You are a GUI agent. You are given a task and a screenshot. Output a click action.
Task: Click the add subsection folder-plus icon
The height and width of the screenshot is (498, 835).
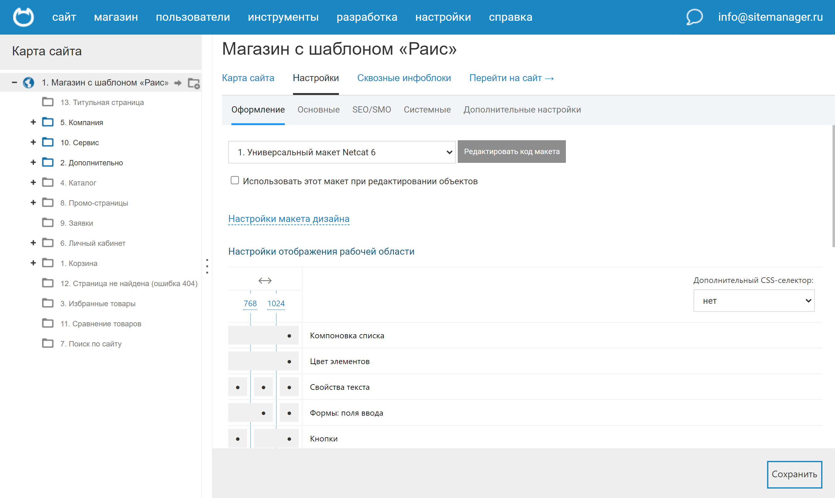click(194, 83)
